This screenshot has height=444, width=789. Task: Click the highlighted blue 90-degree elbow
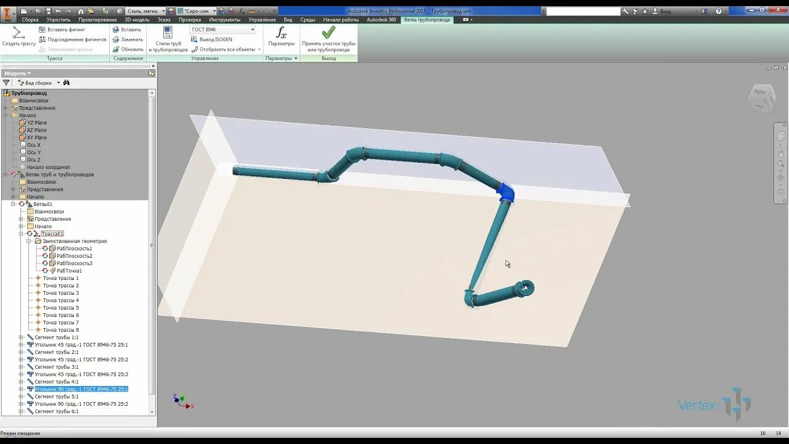coord(505,192)
